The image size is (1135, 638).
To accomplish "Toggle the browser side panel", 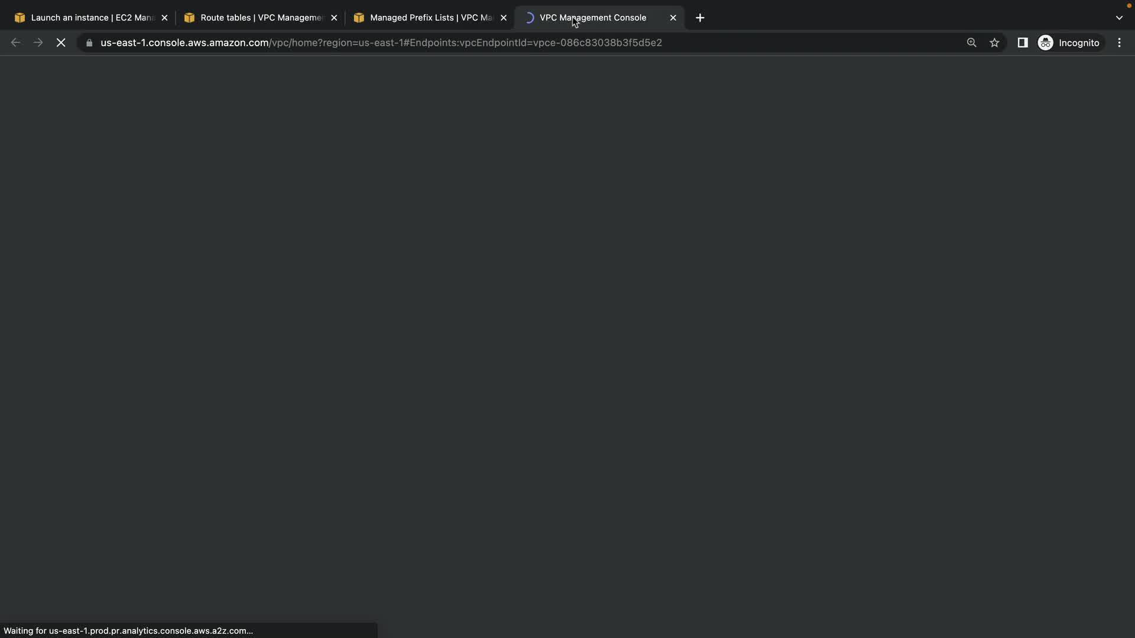I will tap(1022, 43).
